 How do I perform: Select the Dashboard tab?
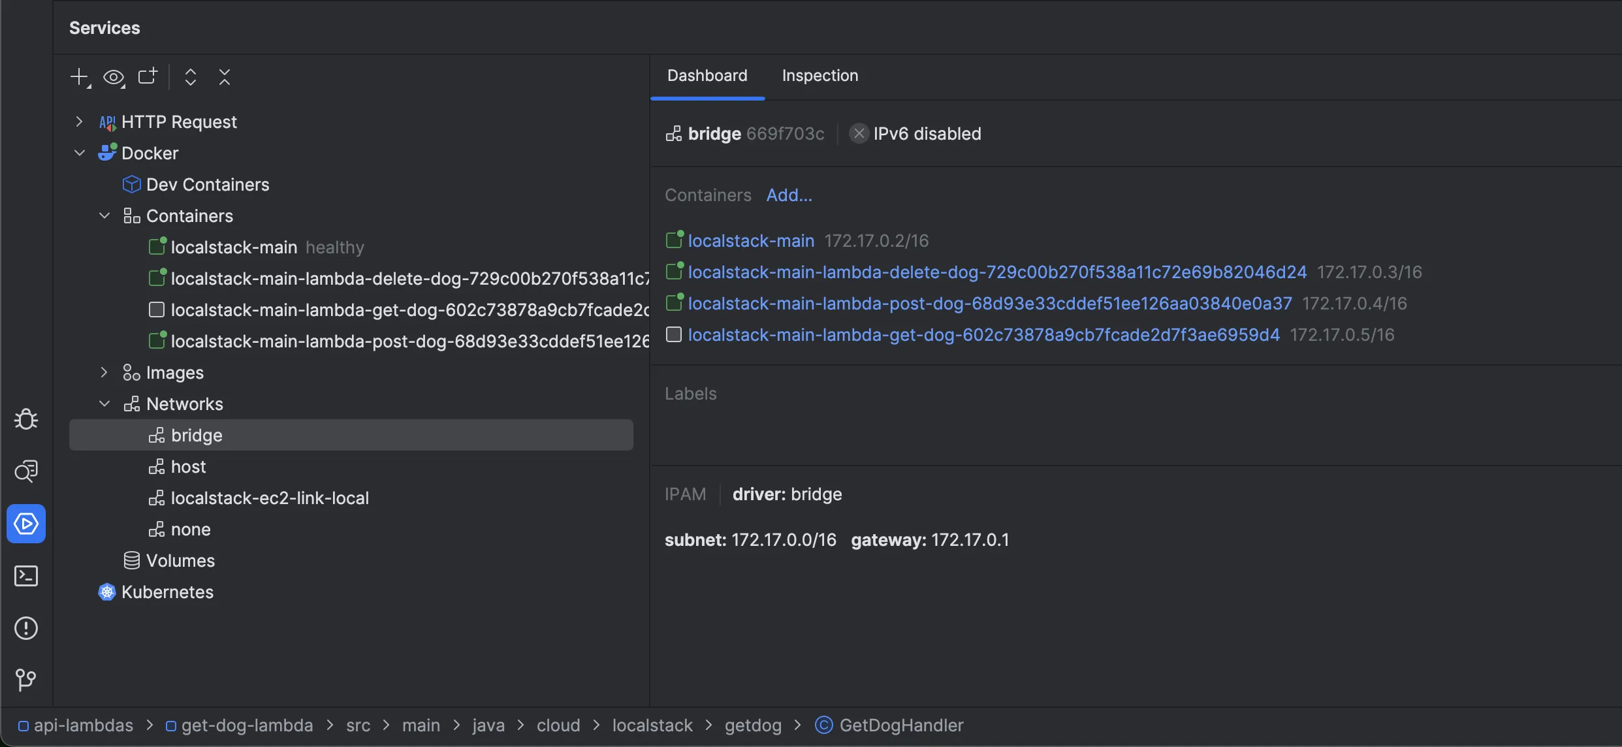pos(707,75)
